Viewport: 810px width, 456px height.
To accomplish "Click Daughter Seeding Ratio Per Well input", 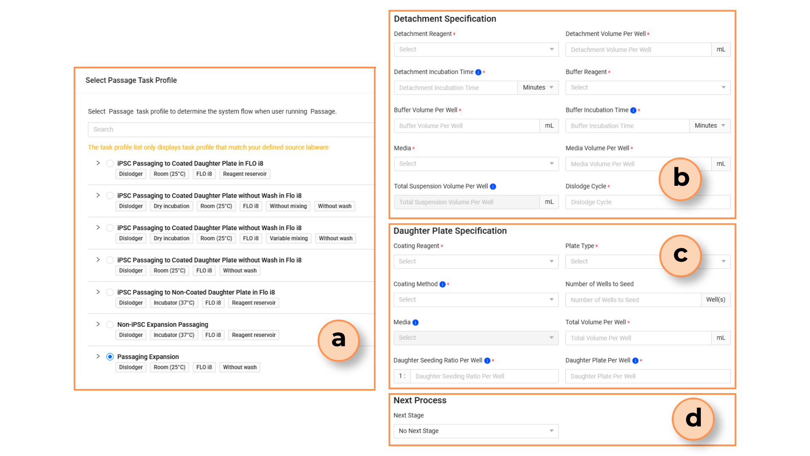I will click(484, 376).
